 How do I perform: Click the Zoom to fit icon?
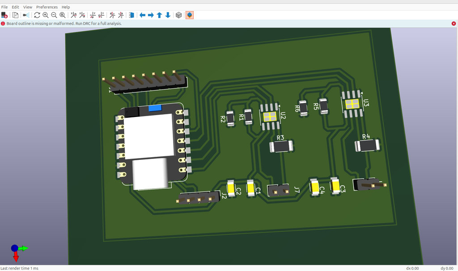click(x=62, y=15)
